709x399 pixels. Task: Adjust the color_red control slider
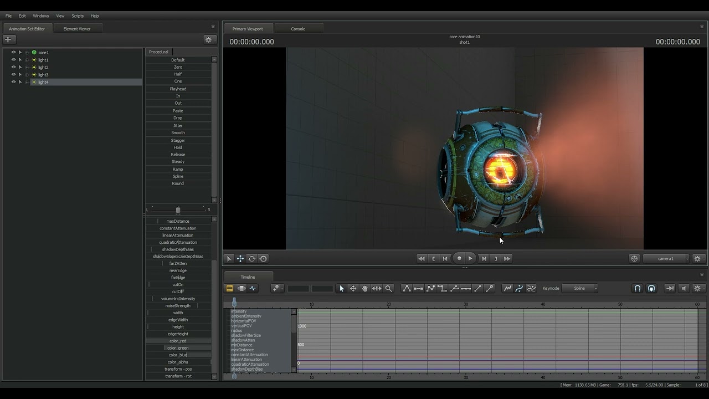pos(178,341)
